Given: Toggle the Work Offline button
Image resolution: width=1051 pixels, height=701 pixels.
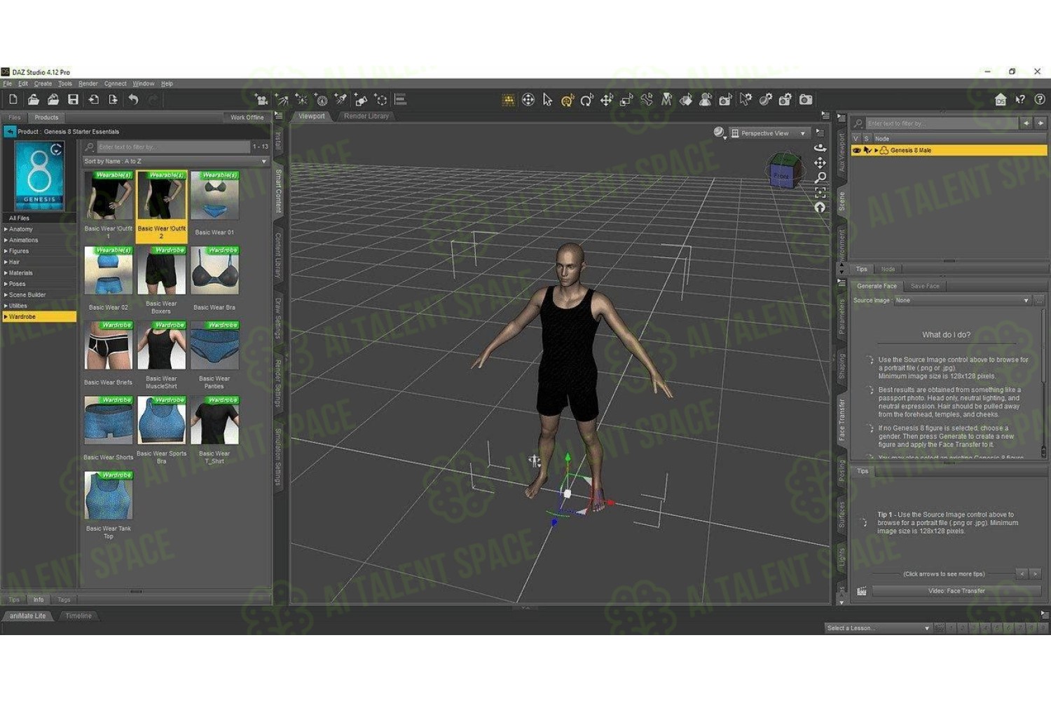Looking at the screenshot, I should click(x=247, y=118).
